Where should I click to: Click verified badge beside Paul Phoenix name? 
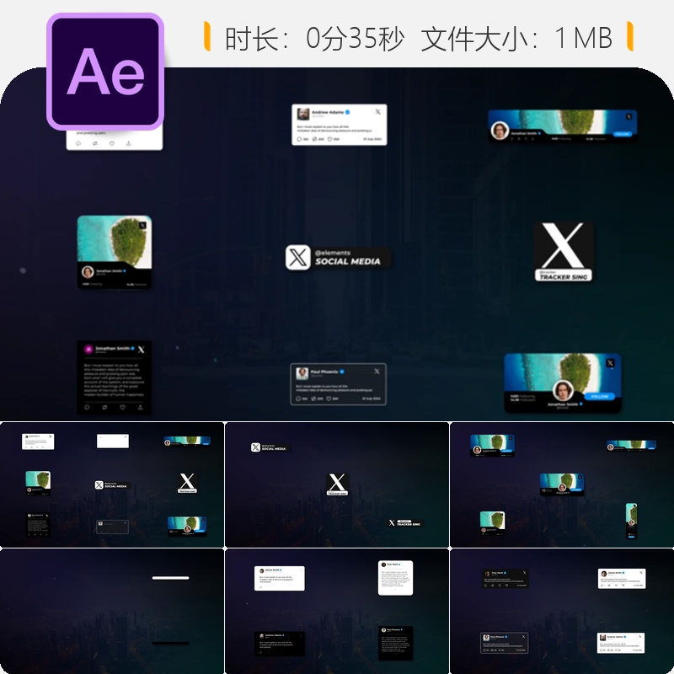pos(342,372)
